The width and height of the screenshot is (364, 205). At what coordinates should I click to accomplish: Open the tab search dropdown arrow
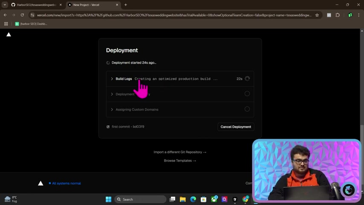pos(5,5)
